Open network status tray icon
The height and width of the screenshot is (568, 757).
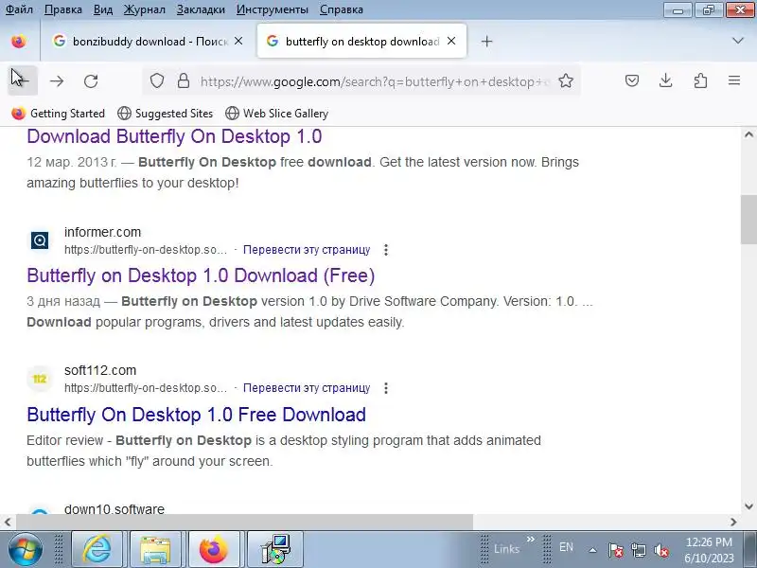point(638,550)
